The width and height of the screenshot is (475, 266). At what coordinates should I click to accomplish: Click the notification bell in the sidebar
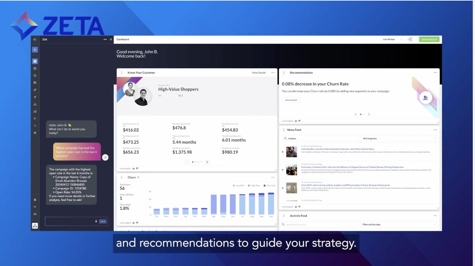tap(35, 200)
